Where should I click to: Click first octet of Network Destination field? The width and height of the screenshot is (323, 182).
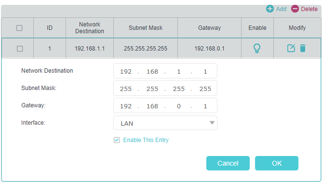click(x=126, y=72)
